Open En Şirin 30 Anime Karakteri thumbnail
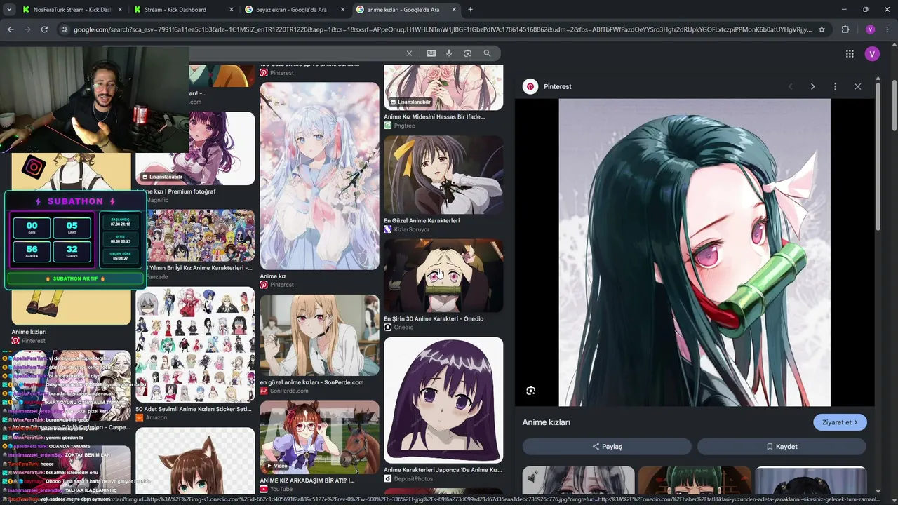 [443, 276]
